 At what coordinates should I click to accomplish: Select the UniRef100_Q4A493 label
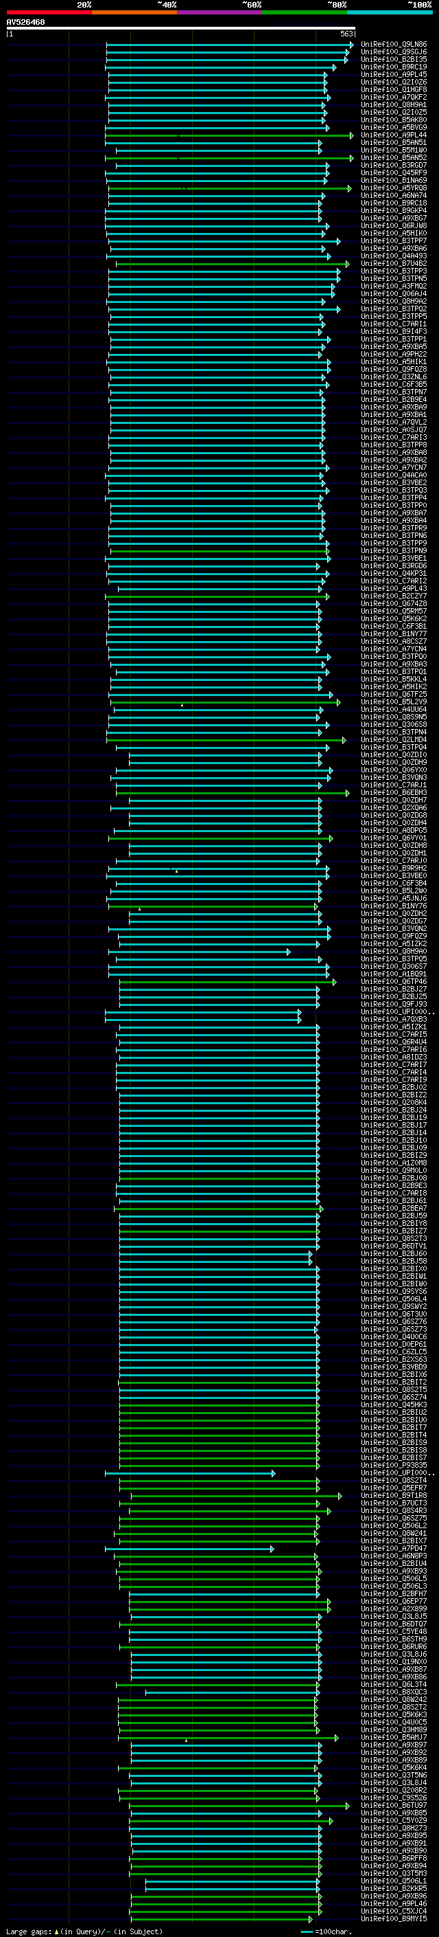[x=394, y=256]
